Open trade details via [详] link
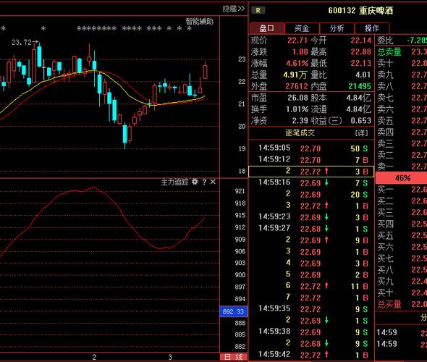427x362 pixels. pos(361,133)
